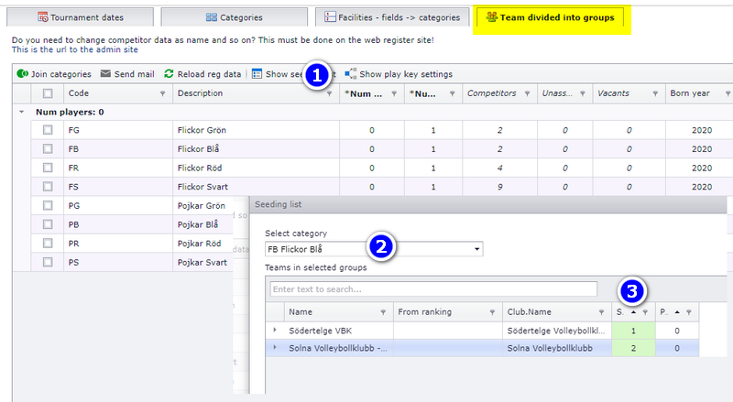Click the envelope icon for Send mail

coord(105,73)
